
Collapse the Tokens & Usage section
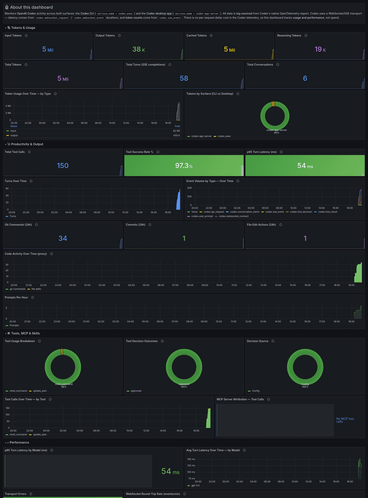pyautogui.click(x=20, y=28)
